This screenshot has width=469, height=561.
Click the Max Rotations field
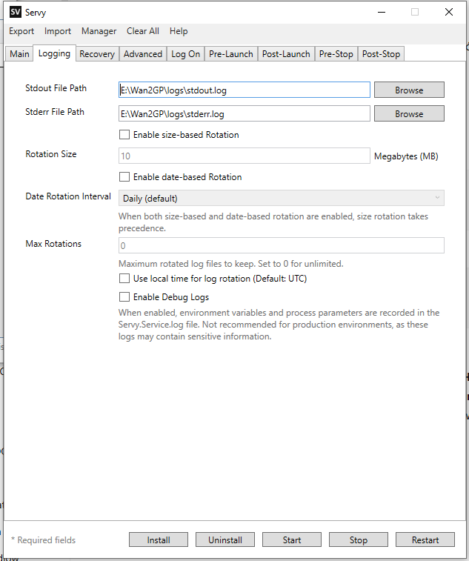[282, 245]
